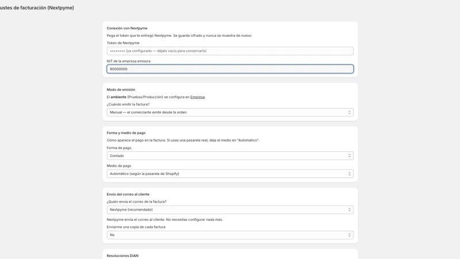Click the arrows icon on Nextpyme (recomendado) select

[x=349, y=210]
